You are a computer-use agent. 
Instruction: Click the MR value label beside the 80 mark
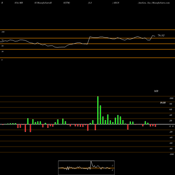(163, 103)
